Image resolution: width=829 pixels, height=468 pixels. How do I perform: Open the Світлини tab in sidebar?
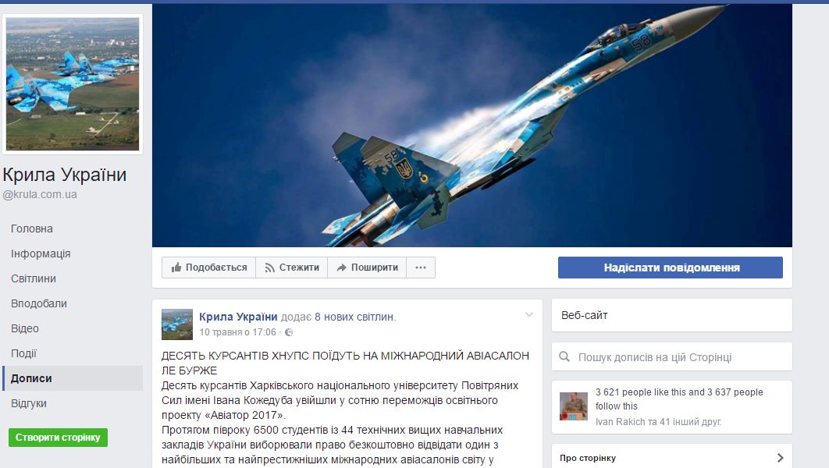click(x=34, y=278)
